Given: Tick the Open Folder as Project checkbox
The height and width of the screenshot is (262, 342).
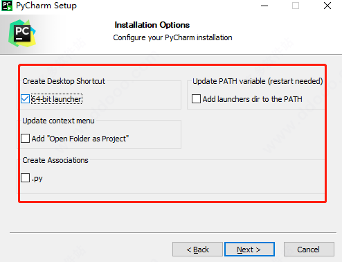Looking at the screenshot, I should click(25, 139).
